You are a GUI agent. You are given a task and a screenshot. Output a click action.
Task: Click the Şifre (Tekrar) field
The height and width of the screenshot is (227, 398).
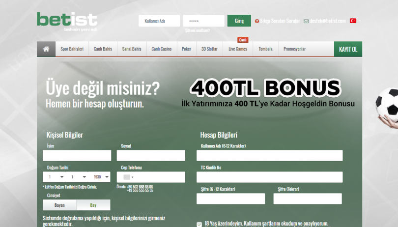coord(308,199)
